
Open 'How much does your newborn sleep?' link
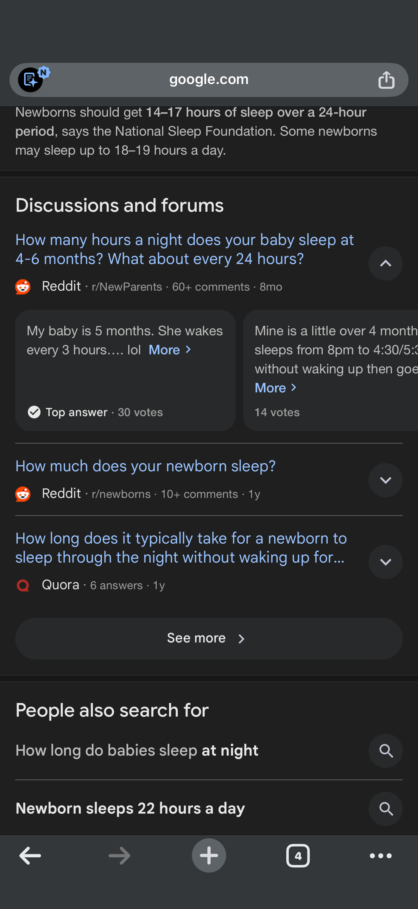(x=145, y=466)
